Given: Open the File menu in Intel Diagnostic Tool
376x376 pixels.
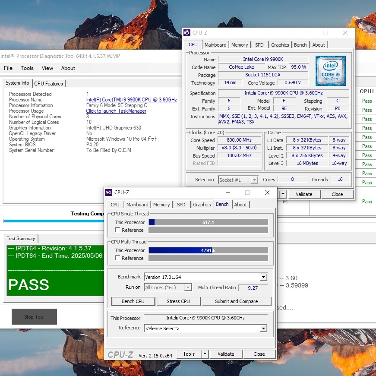Looking at the screenshot, I should pyautogui.click(x=8, y=68).
